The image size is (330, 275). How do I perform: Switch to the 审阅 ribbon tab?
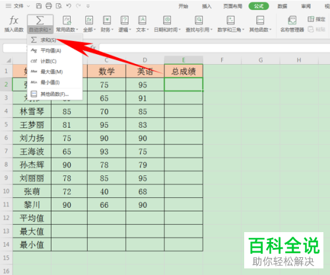[x=306, y=6]
